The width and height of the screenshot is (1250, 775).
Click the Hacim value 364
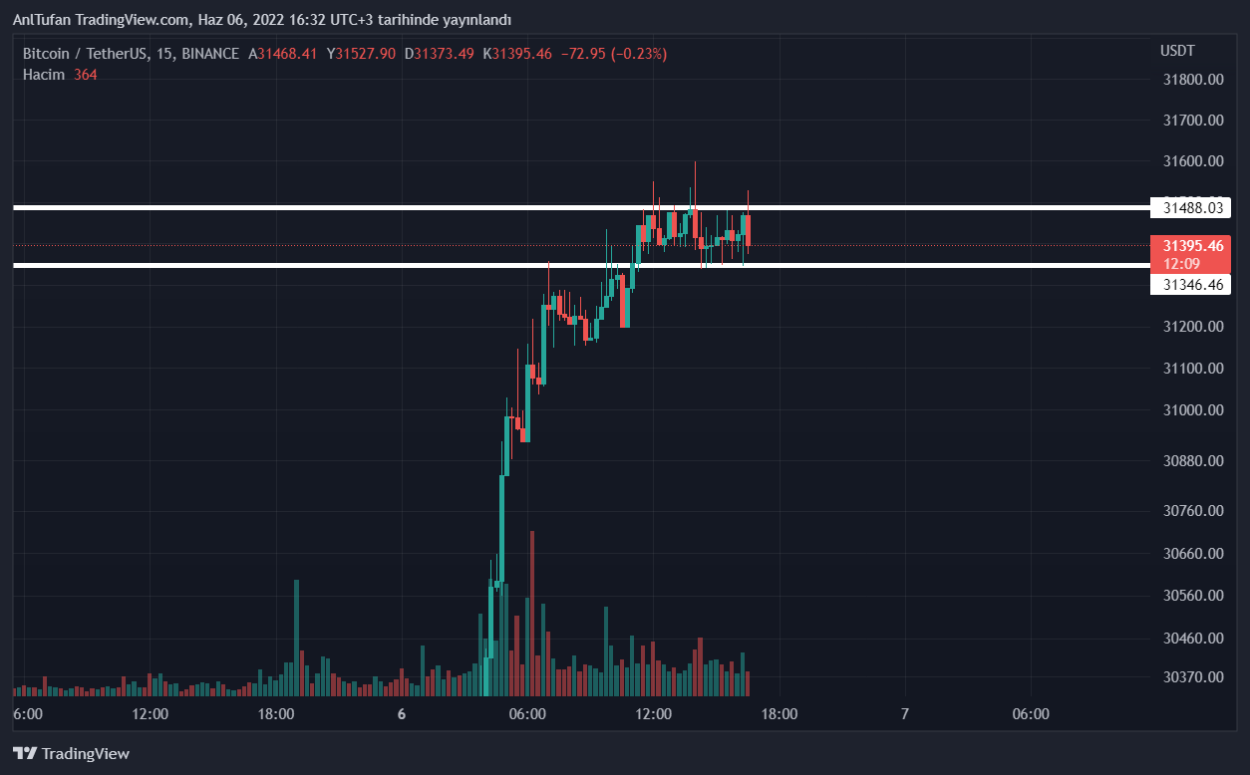click(x=86, y=75)
